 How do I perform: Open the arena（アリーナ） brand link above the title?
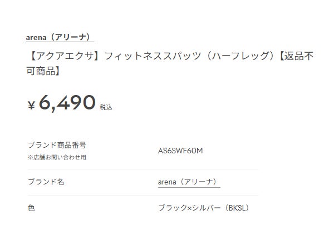tap(60, 37)
